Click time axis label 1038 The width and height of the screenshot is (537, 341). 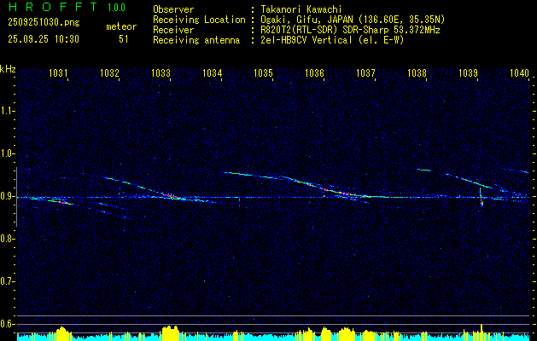point(417,72)
